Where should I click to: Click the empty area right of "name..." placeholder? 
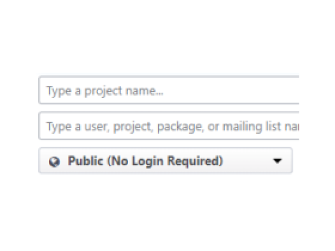tap(231, 90)
